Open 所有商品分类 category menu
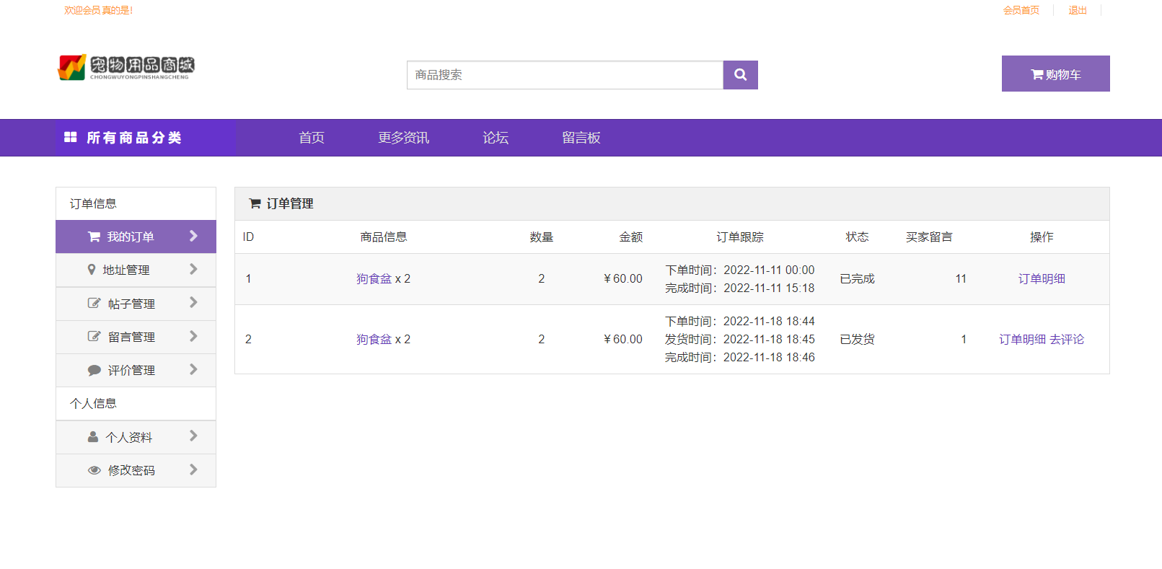This screenshot has height=569, width=1162. click(x=146, y=138)
